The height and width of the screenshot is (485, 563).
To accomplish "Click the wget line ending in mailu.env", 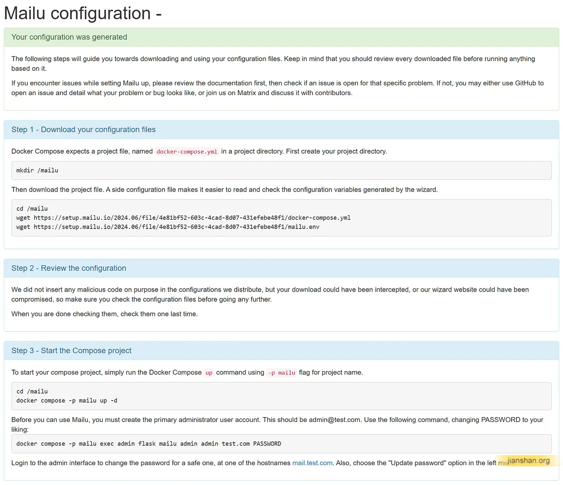I will click(x=167, y=226).
